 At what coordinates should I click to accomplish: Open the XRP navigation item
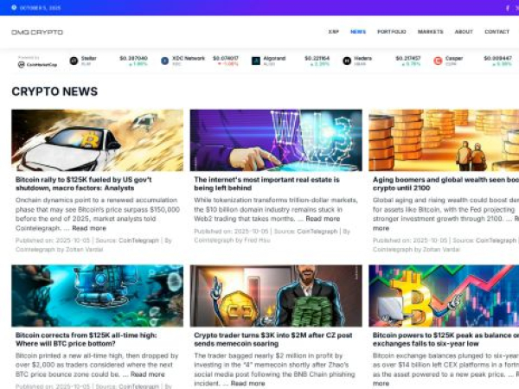pyautogui.click(x=333, y=32)
